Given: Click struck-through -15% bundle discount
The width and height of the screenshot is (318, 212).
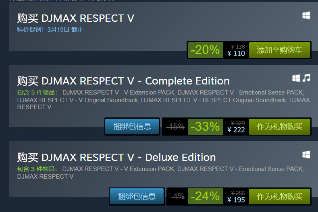Looking at the screenshot, I should 175,127.
